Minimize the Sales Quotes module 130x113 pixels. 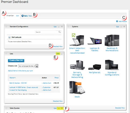(59, 108)
